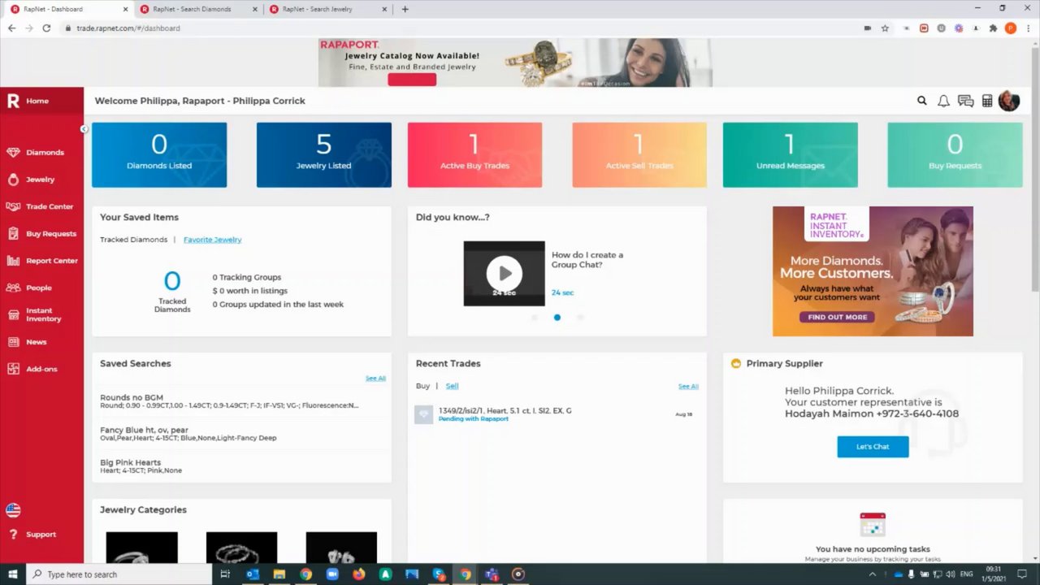Open chat messages icon in header
Screen dimensions: 1040x585
[x=965, y=101]
